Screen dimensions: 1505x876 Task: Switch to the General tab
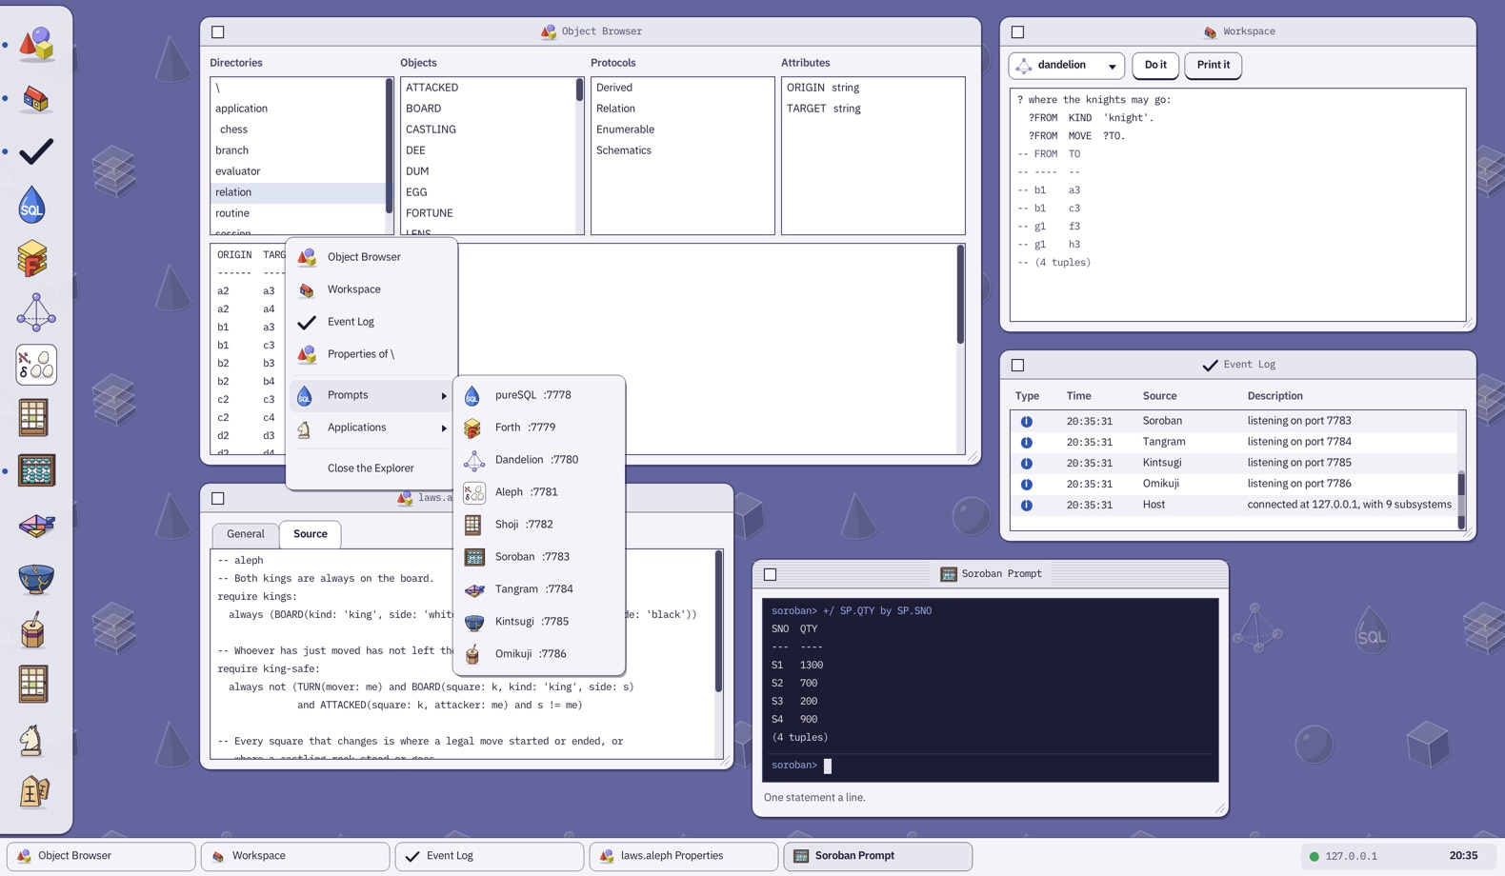(246, 534)
